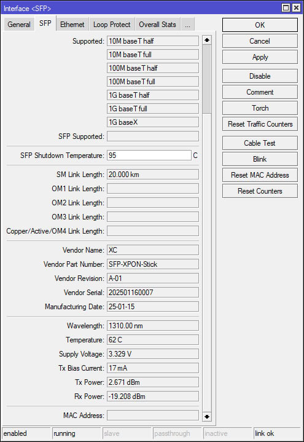The image size is (304, 442).
Task: Click Manufacturing Date 25-01-15
Action: pyautogui.click(x=153, y=306)
